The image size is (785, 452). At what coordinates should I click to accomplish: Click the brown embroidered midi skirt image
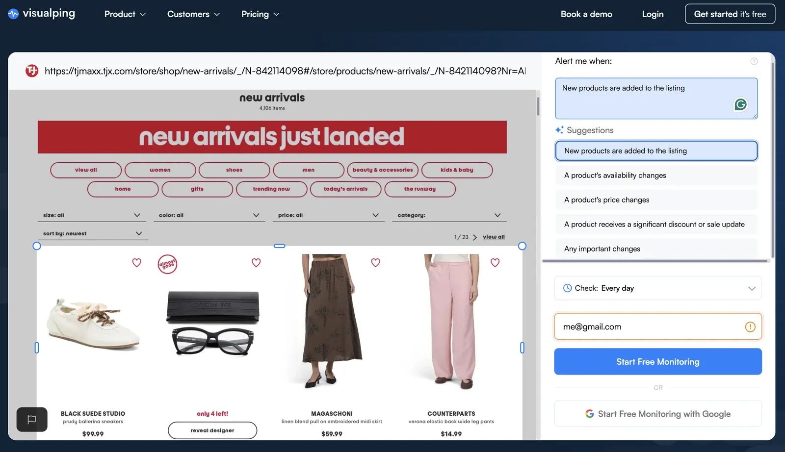coord(332,321)
